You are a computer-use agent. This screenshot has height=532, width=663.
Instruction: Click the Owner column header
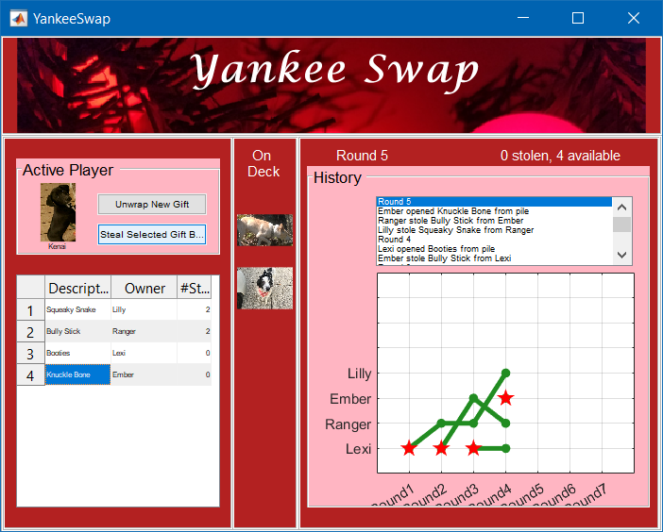(x=144, y=289)
